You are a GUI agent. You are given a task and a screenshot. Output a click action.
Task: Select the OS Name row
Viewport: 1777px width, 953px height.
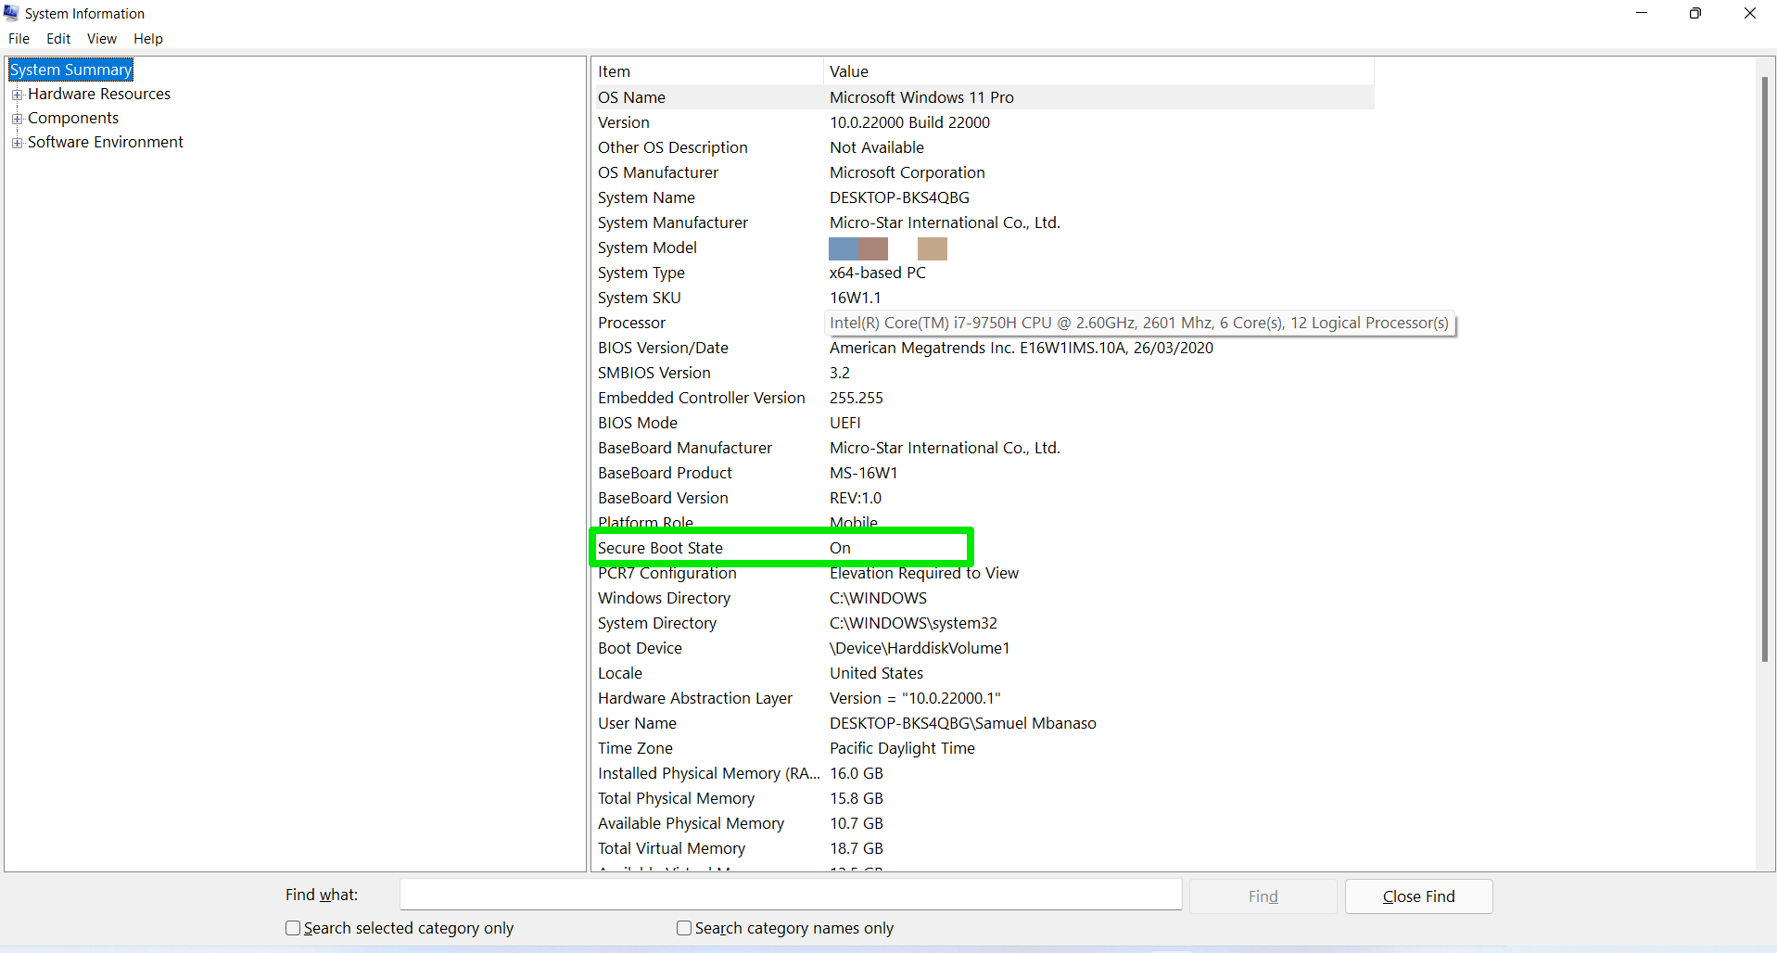[984, 97]
